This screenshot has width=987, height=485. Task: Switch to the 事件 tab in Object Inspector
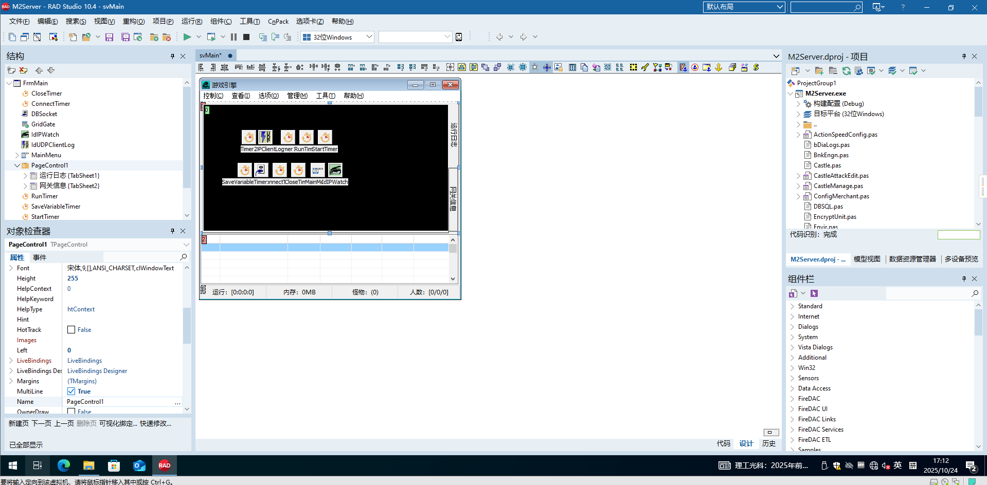[x=40, y=257]
